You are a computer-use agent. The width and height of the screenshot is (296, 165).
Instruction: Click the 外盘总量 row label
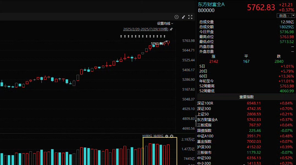(x=206, y=51)
